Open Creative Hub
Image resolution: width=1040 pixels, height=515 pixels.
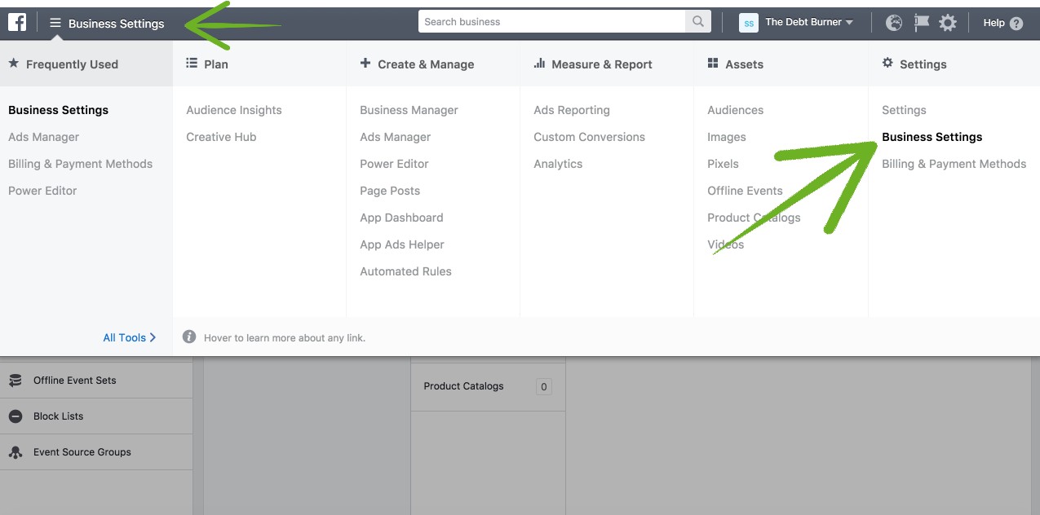pos(221,137)
